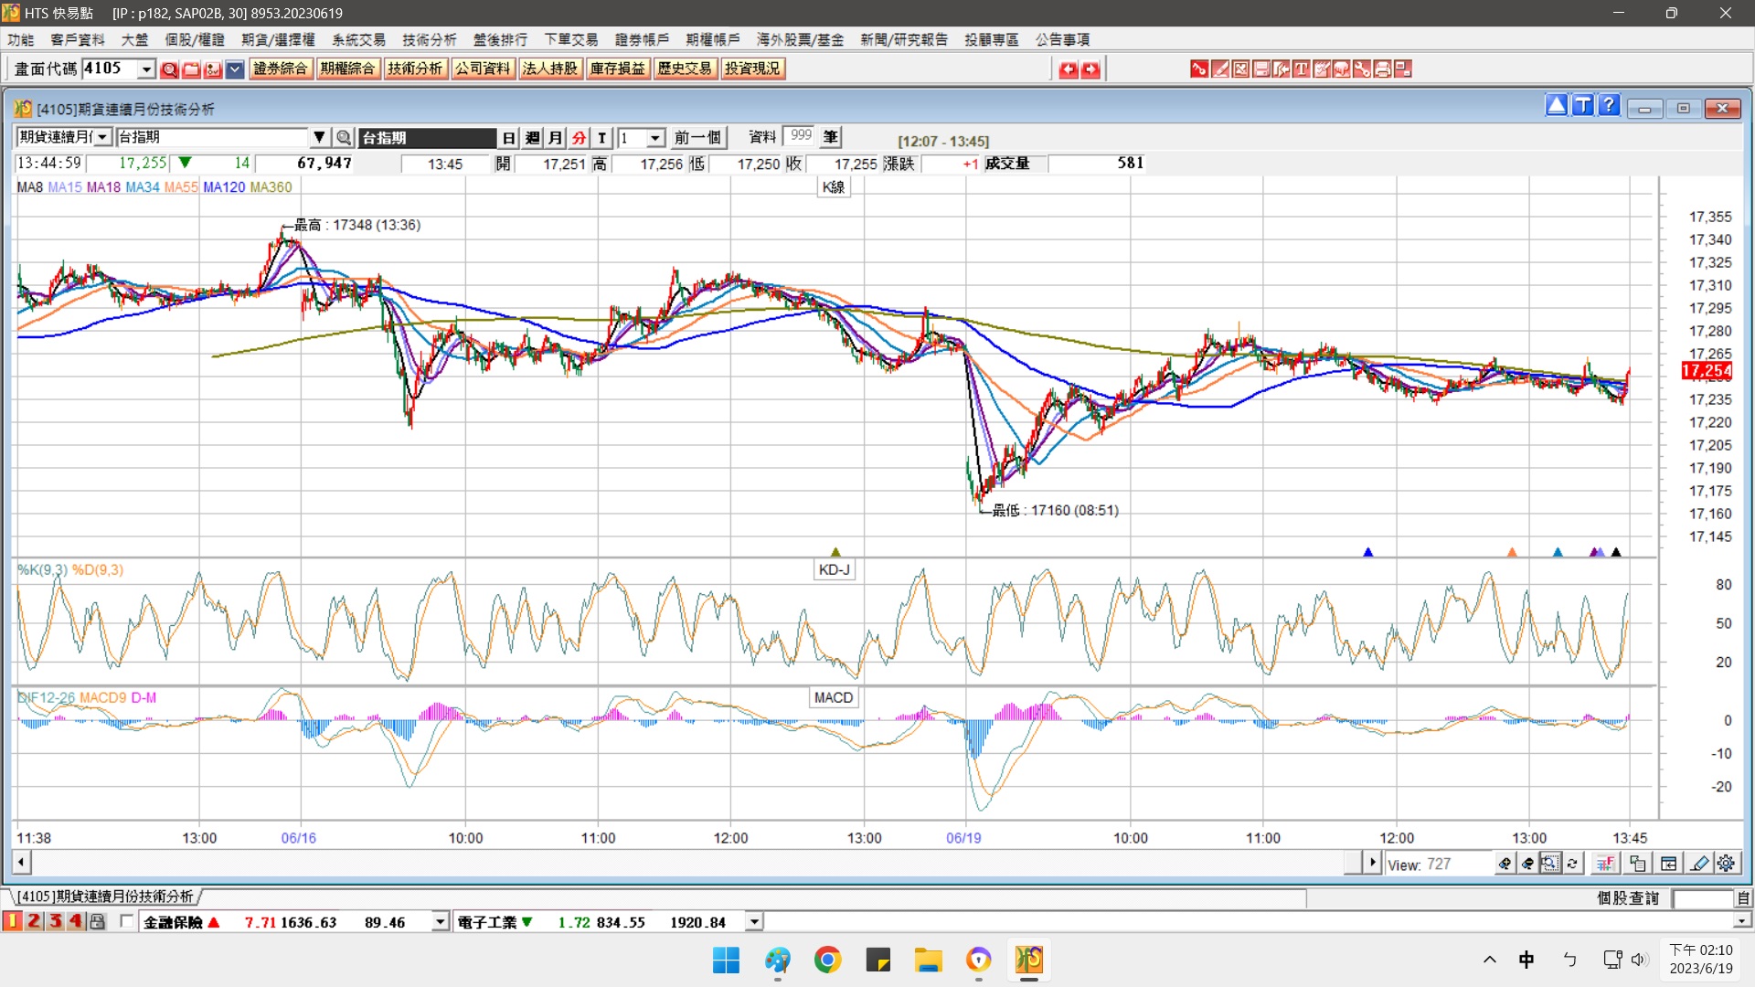Select the region zoom magnifier tool
Screen dimensions: 1755x987
tap(1550, 863)
